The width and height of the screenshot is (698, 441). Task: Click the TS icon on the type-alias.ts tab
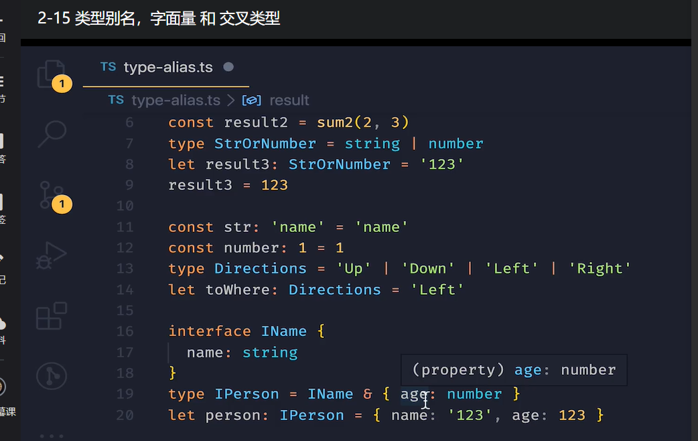point(108,67)
